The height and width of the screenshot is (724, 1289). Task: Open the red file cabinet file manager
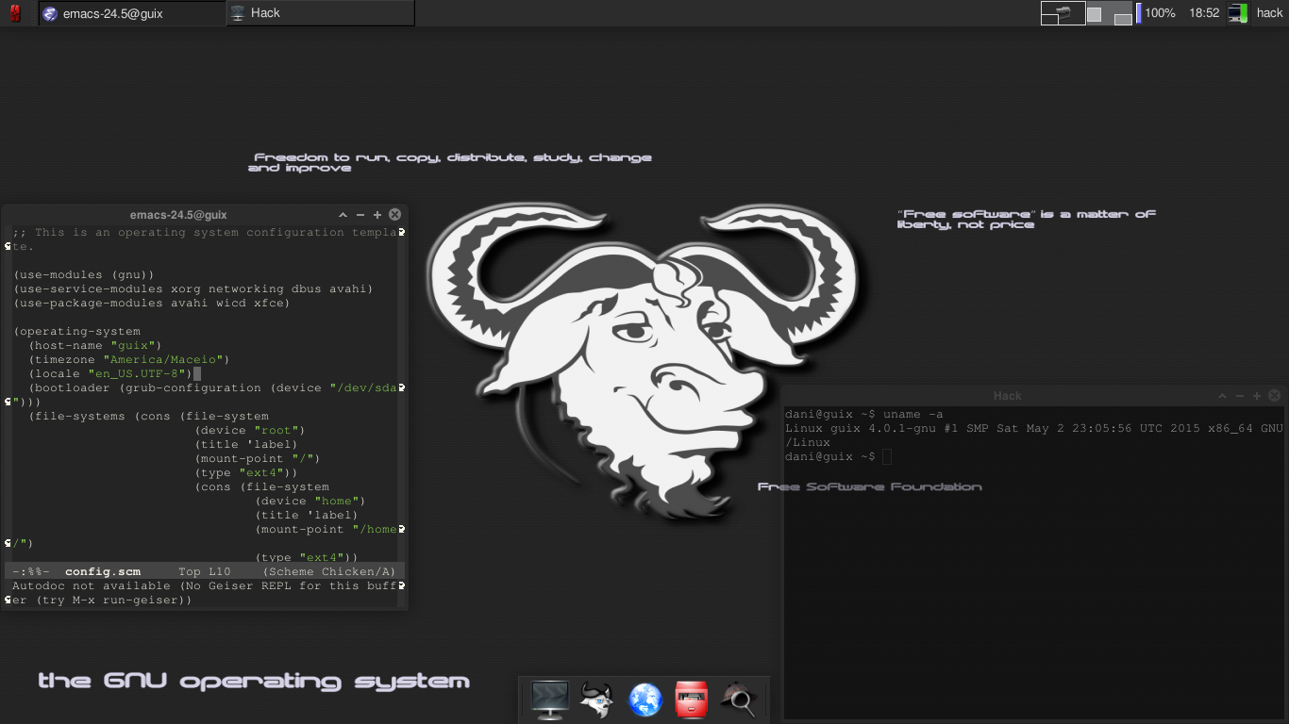coord(692,699)
